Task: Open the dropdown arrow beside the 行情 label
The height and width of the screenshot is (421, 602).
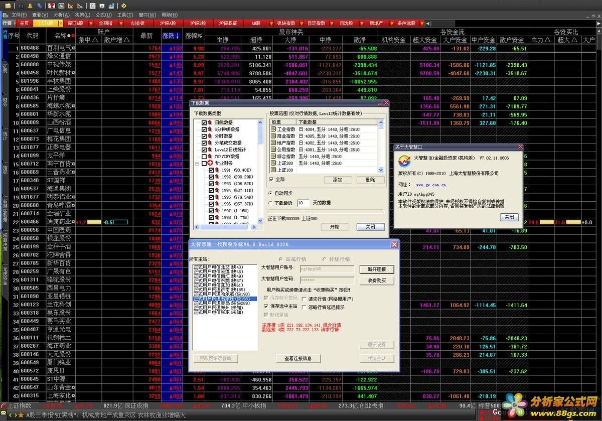Action: point(15,23)
